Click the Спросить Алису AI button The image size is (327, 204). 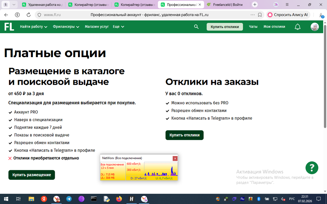coord(288,15)
